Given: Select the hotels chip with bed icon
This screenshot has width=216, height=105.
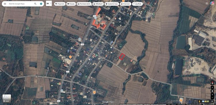Looking at the screenshot, I should [71, 4].
